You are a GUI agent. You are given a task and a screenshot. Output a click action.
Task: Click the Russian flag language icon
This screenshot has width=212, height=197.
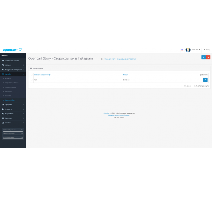pos(182,50)
